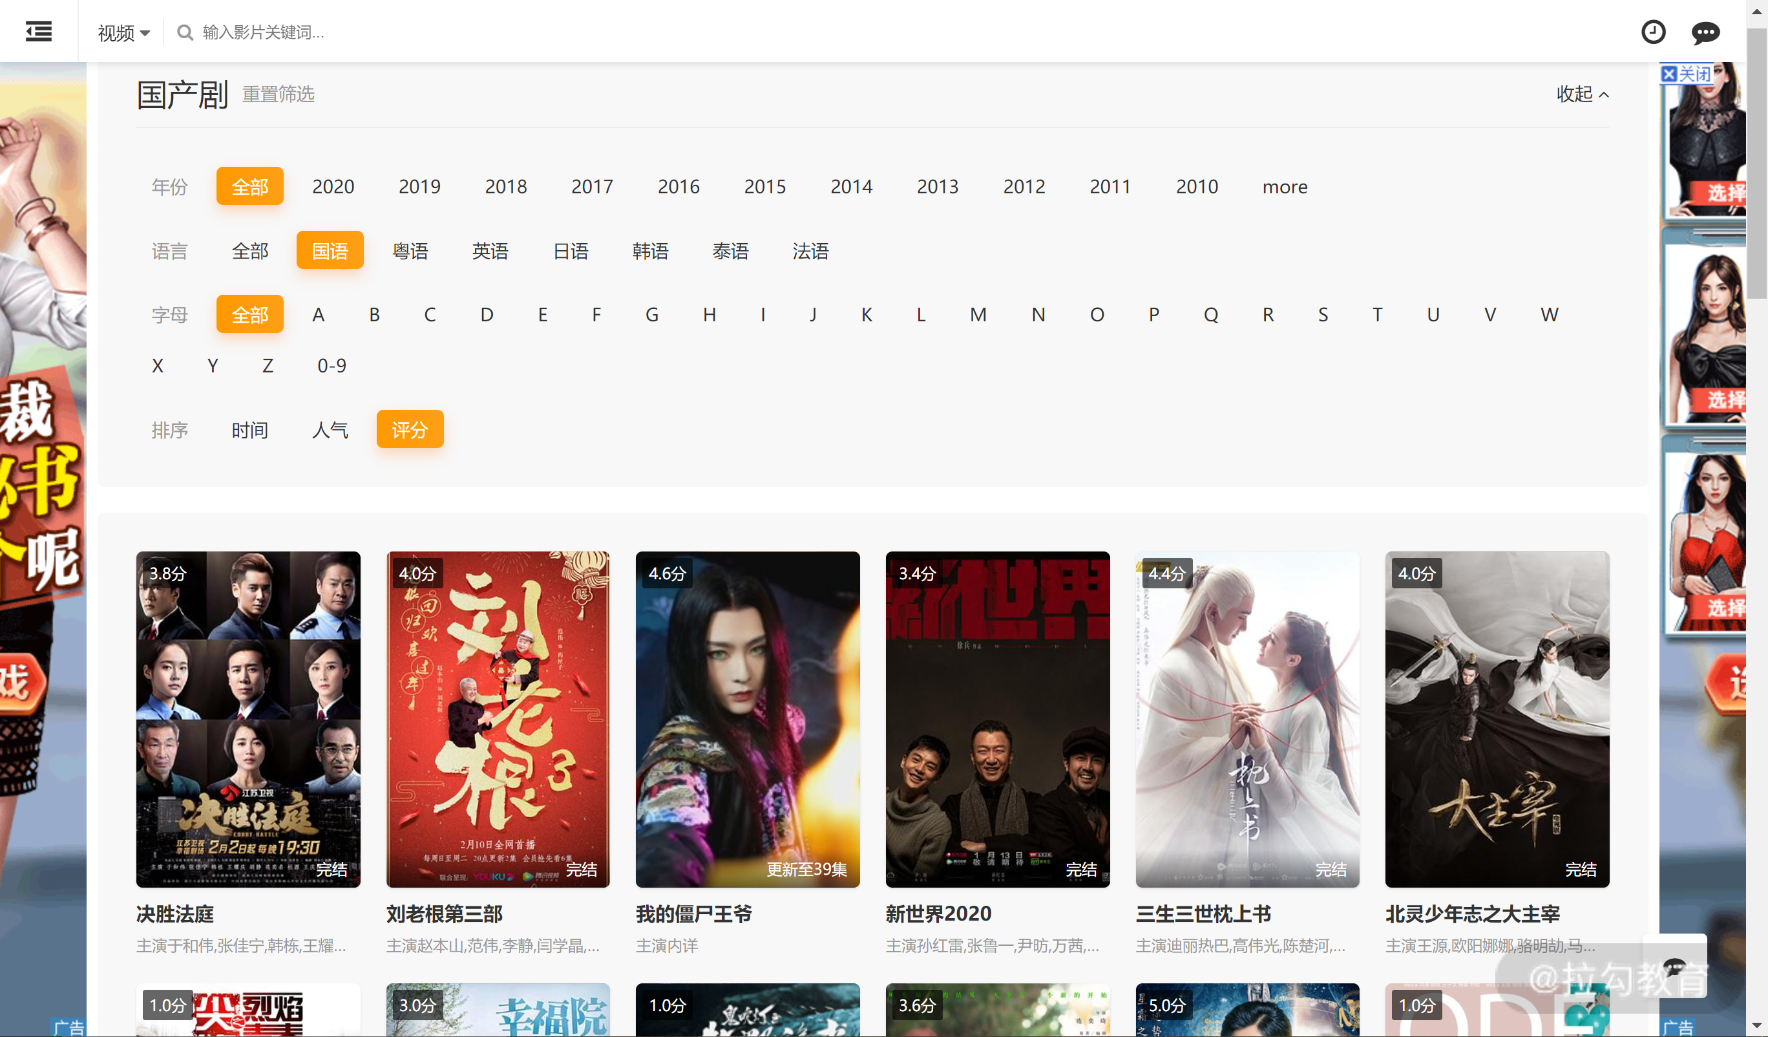The image size is (1768, 1037).
Task: Click the search magnifier icon
Action: click(185, 32)
